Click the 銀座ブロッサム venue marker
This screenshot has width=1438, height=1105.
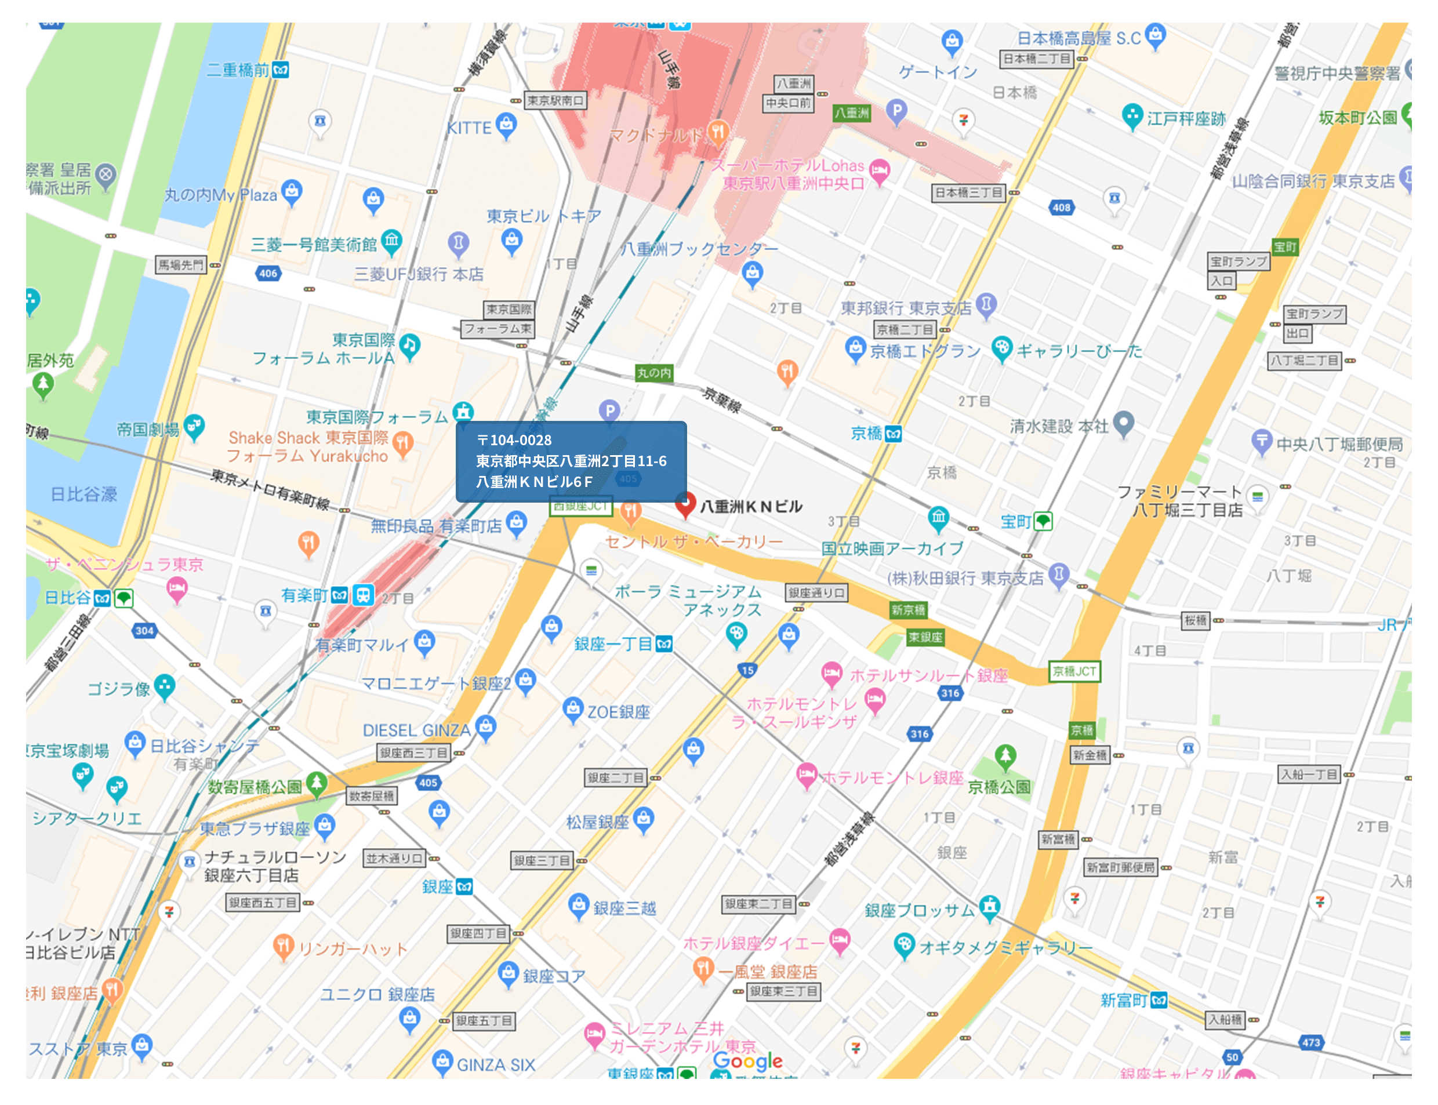pos(989,908)
